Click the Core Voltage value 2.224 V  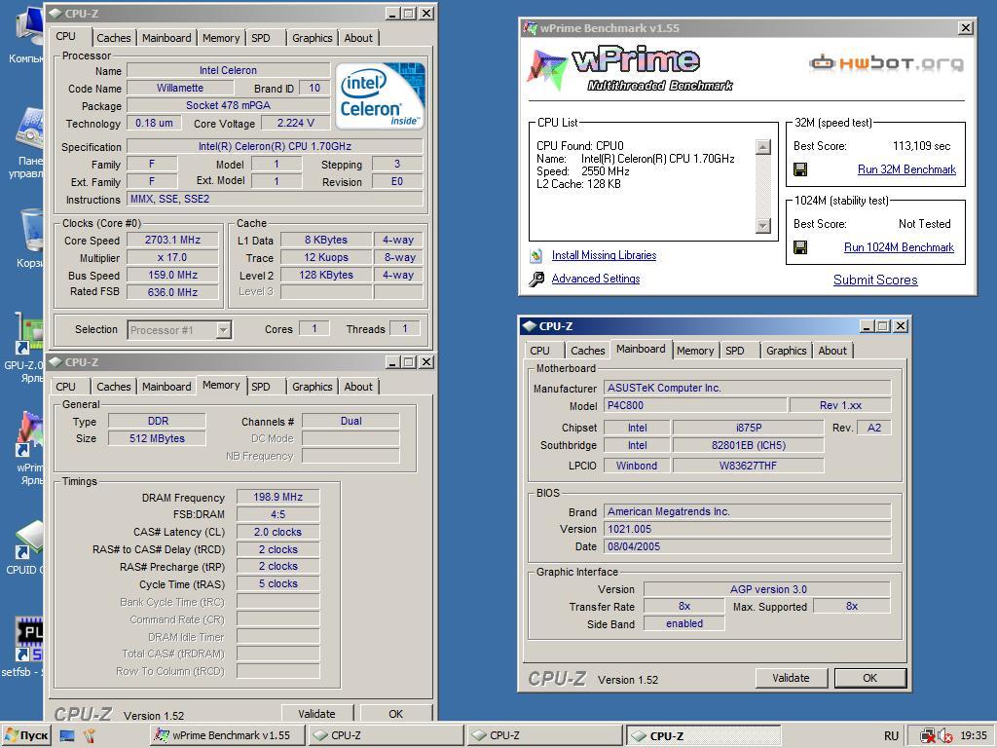click(295, 123)
